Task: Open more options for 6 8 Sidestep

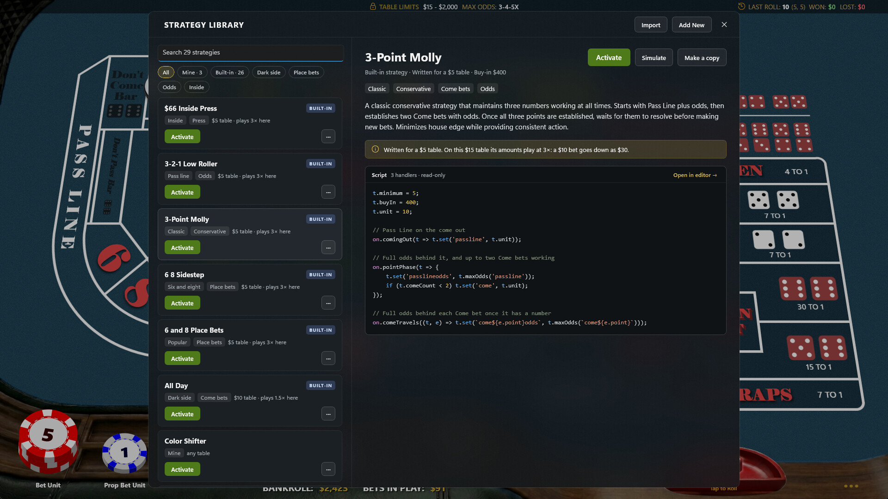Action: pos(328,303)
